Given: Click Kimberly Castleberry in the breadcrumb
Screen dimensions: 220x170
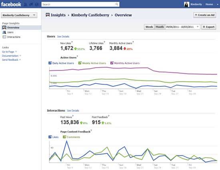Looking at the screenshot, I should click(90, 15).
